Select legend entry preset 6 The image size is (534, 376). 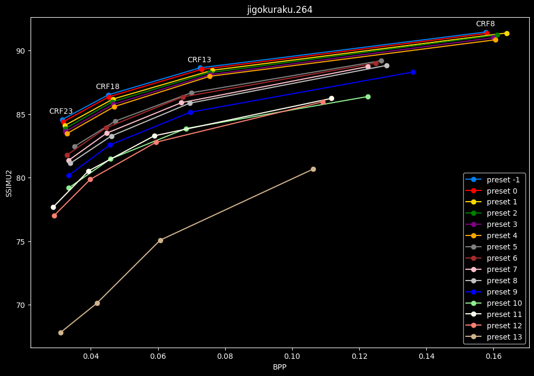click(x=491, y=258)
